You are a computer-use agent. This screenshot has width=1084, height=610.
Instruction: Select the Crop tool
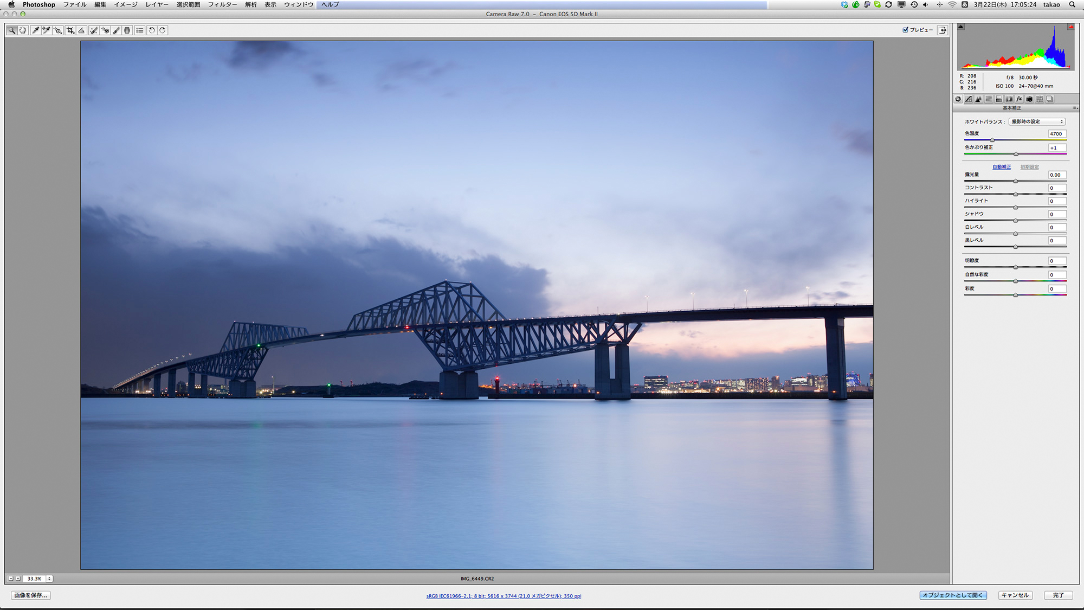tap(70, 30)
